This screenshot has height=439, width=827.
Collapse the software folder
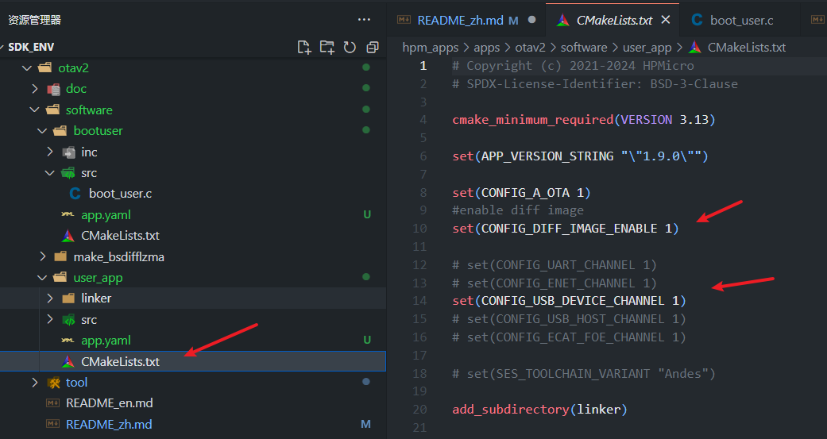tap(35, 110)
